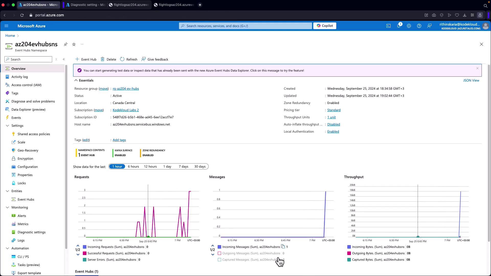Collapse the Settings menu group
The height and width of the screenshot is (276, 491).
(7, 126)
